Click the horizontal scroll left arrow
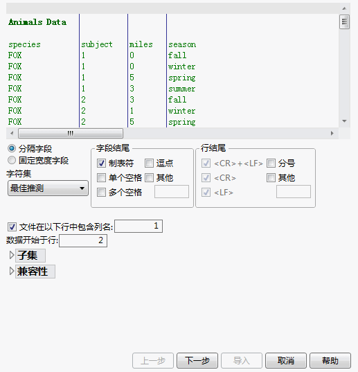 (12, 133)
